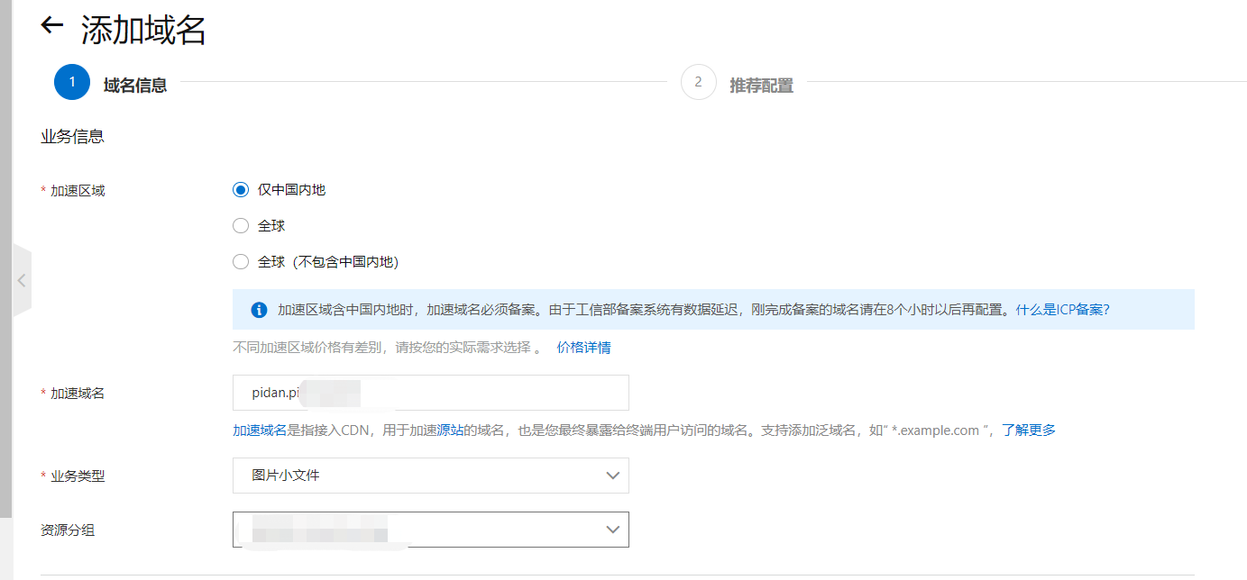Click the blue info icon in the notice banner
The height and width of the screenshot is (580, 1247).
[259, 310]
